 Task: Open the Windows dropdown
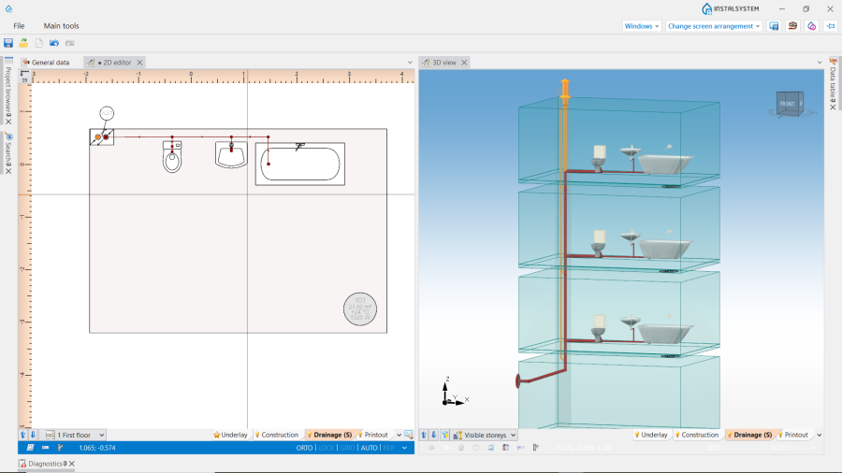pos(641,26)
